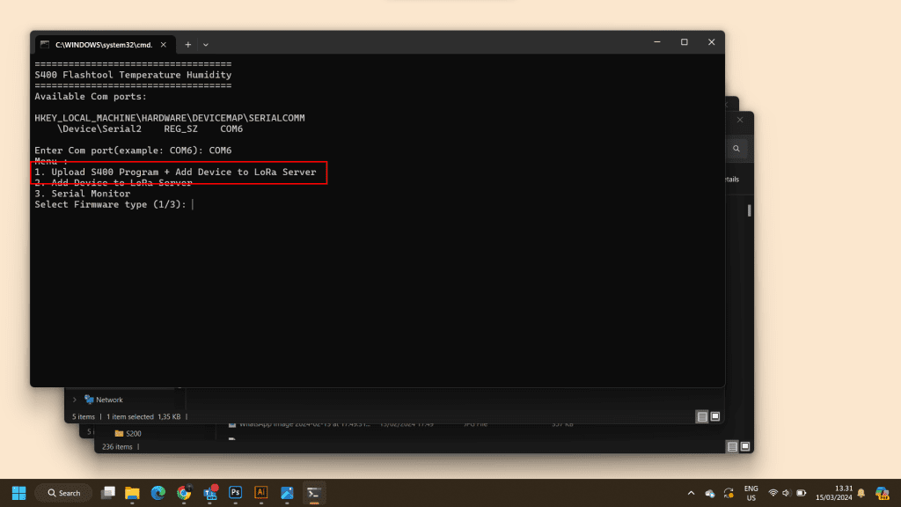This screenshot has width=901, height=507.
Task: Open the ENG US language switcher
Action: tap(751, 493)
